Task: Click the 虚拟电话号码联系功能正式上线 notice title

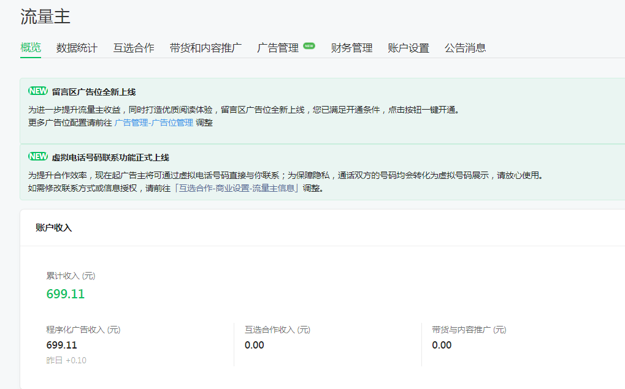Action: click(110, 157)
